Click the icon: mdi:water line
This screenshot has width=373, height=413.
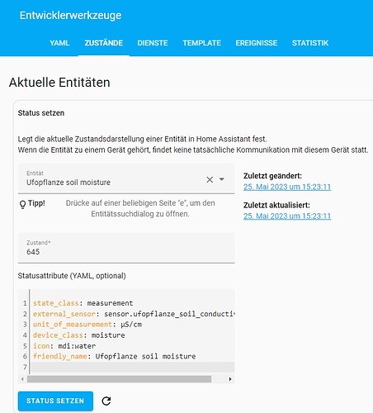click(x=64, y=346)
